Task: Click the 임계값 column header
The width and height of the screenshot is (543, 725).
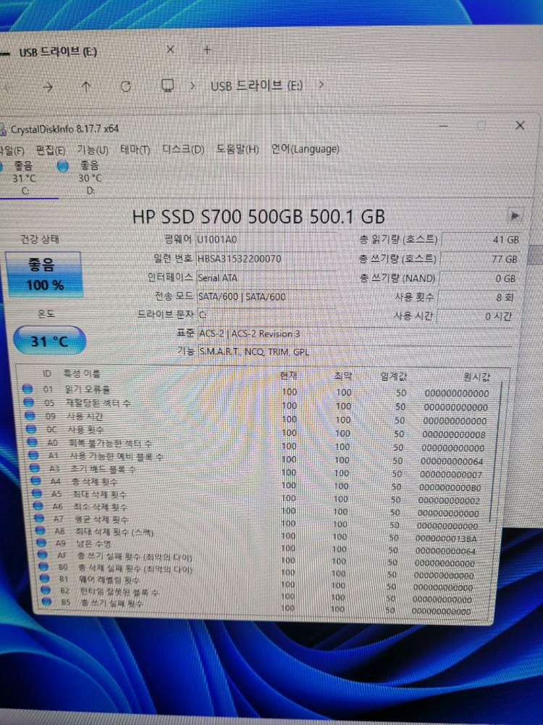Action: [394, 376]
